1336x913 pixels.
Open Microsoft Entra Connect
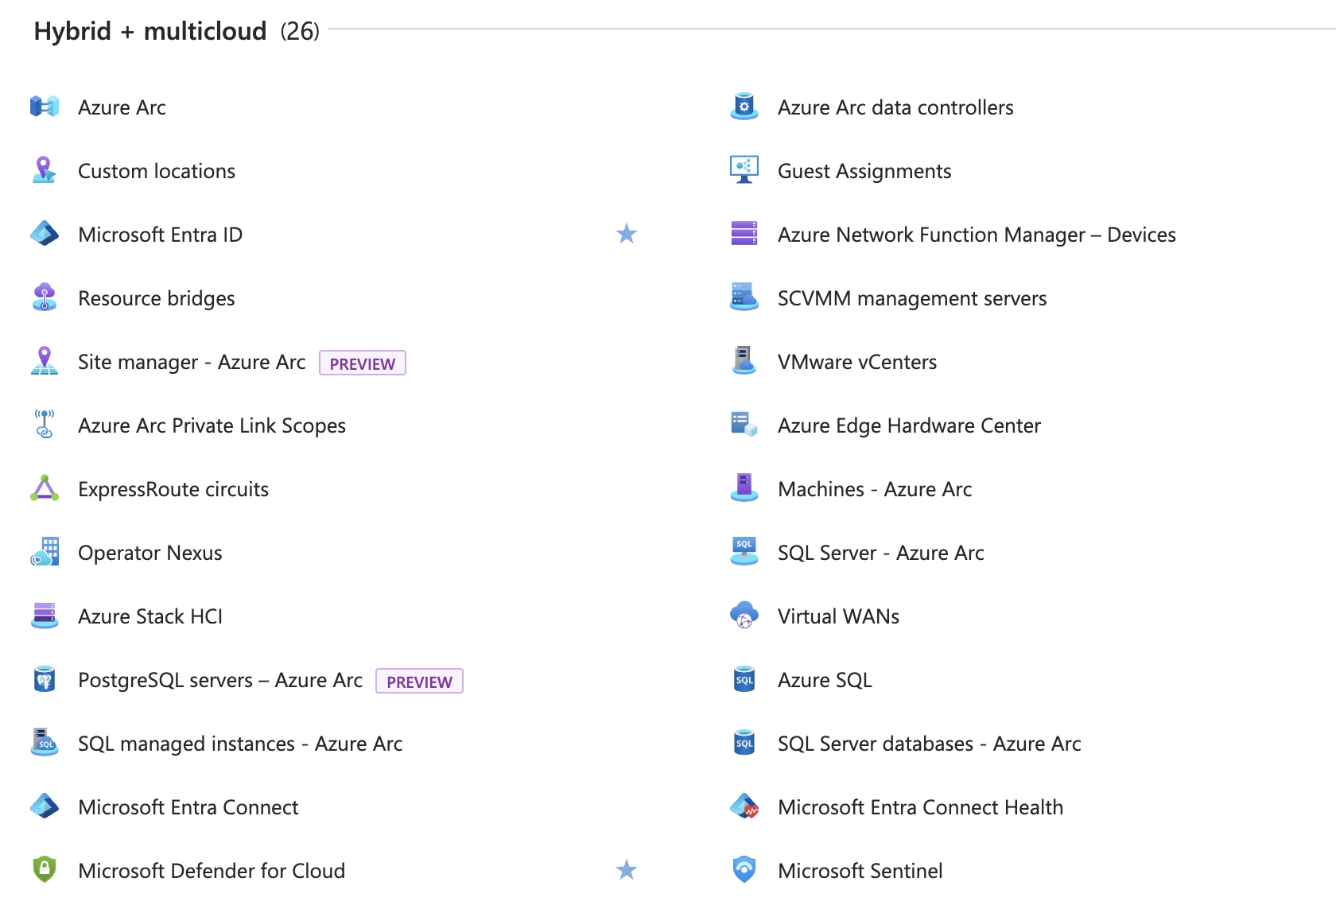188,807
